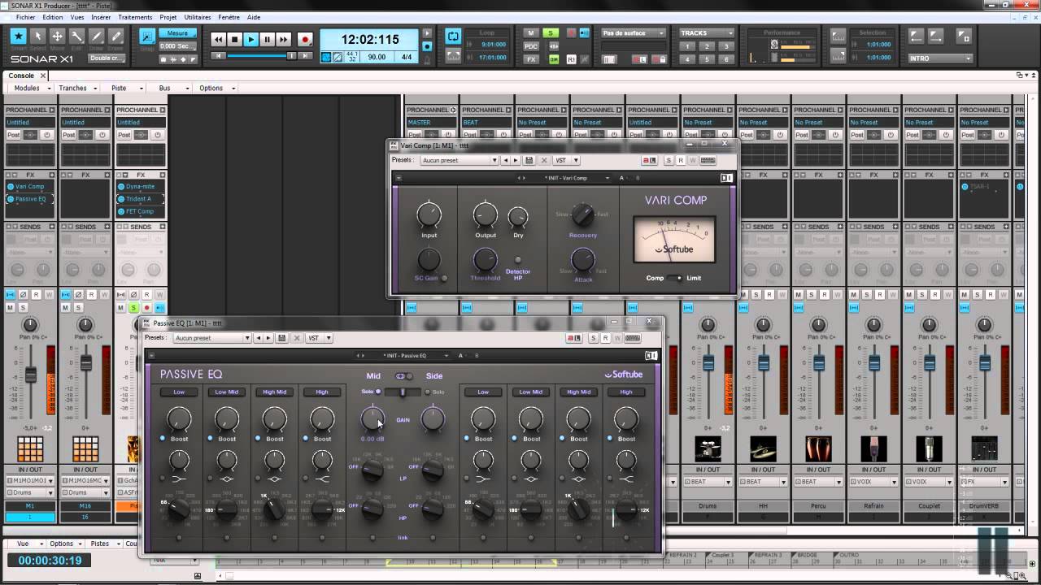Click the Passive EQ Mid/Side balance slider
The image size is (1041, 585).
[403, 392]
